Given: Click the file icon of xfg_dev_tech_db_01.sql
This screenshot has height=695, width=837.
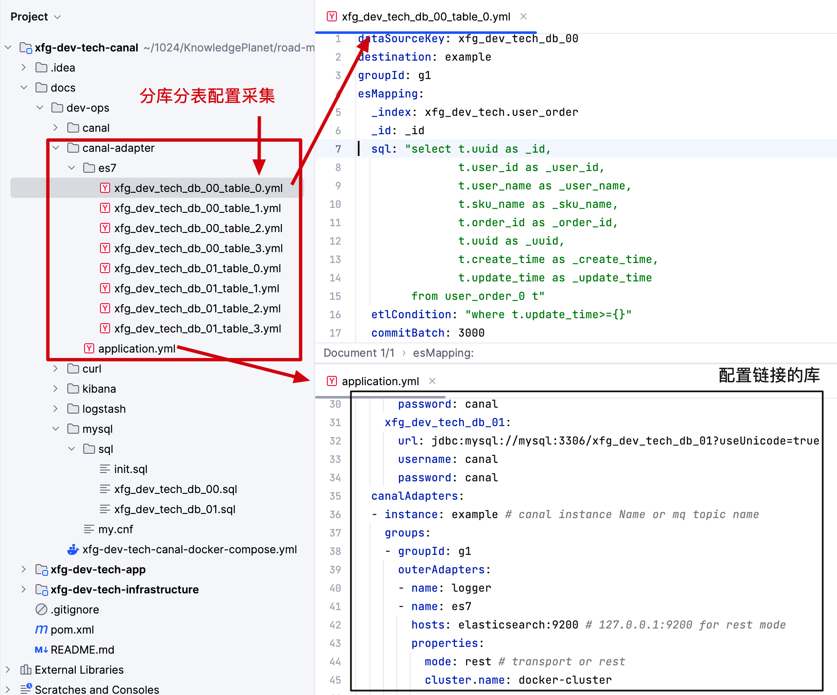Looking at the screenshot, I should click(105, 509).
